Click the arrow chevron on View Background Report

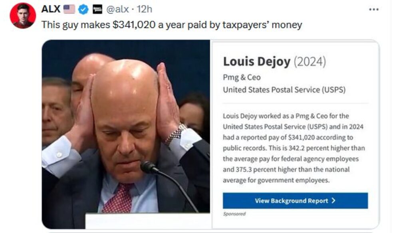coord(334,200)
